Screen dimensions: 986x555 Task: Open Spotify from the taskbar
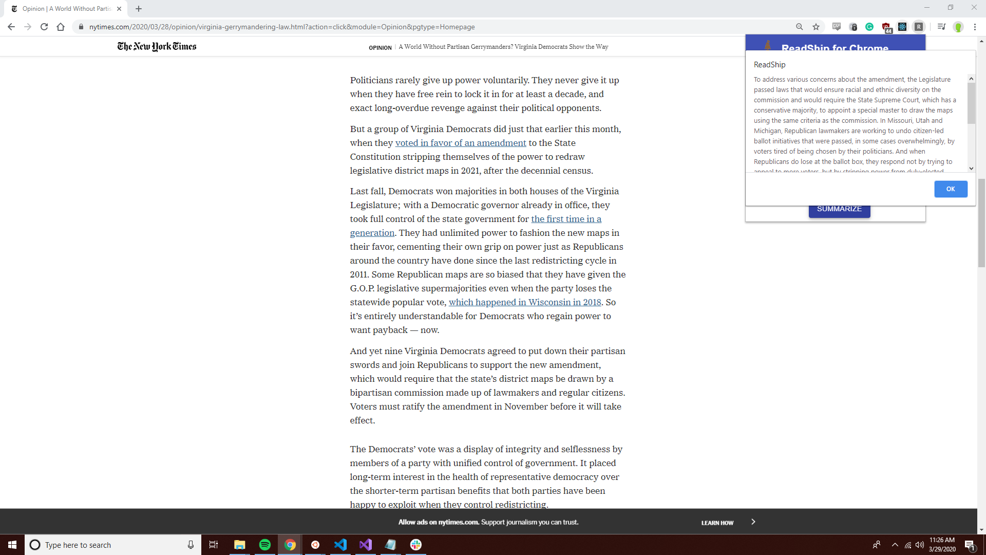tap(265, 545)
